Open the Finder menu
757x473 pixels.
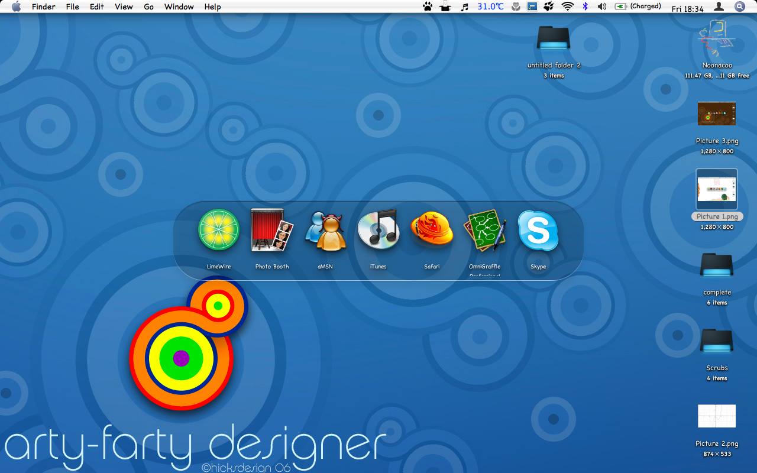pos(43,7)
